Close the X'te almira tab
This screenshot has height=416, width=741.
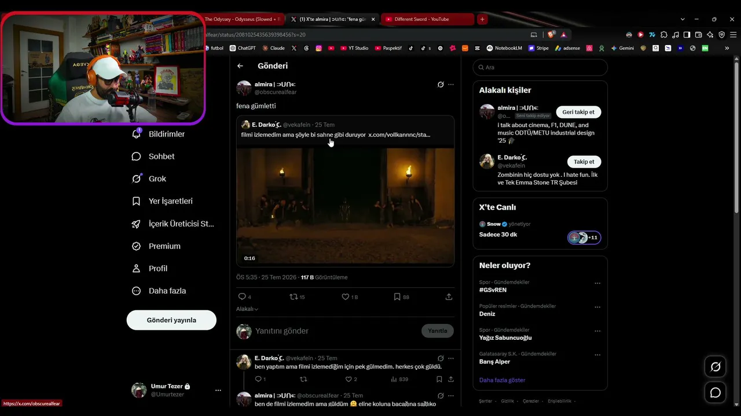(x=373, y=19)
